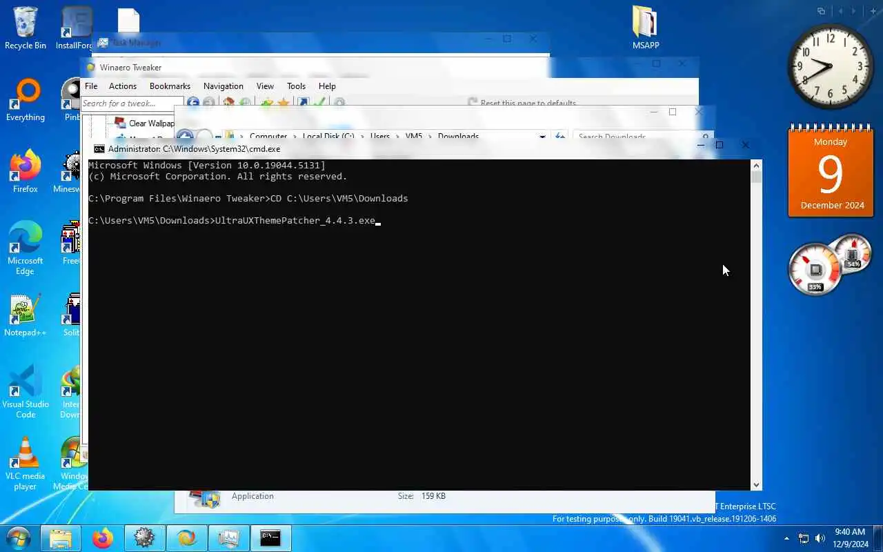
Task: Click the Size 159 KB detail in Explorer
Action: 421,496
